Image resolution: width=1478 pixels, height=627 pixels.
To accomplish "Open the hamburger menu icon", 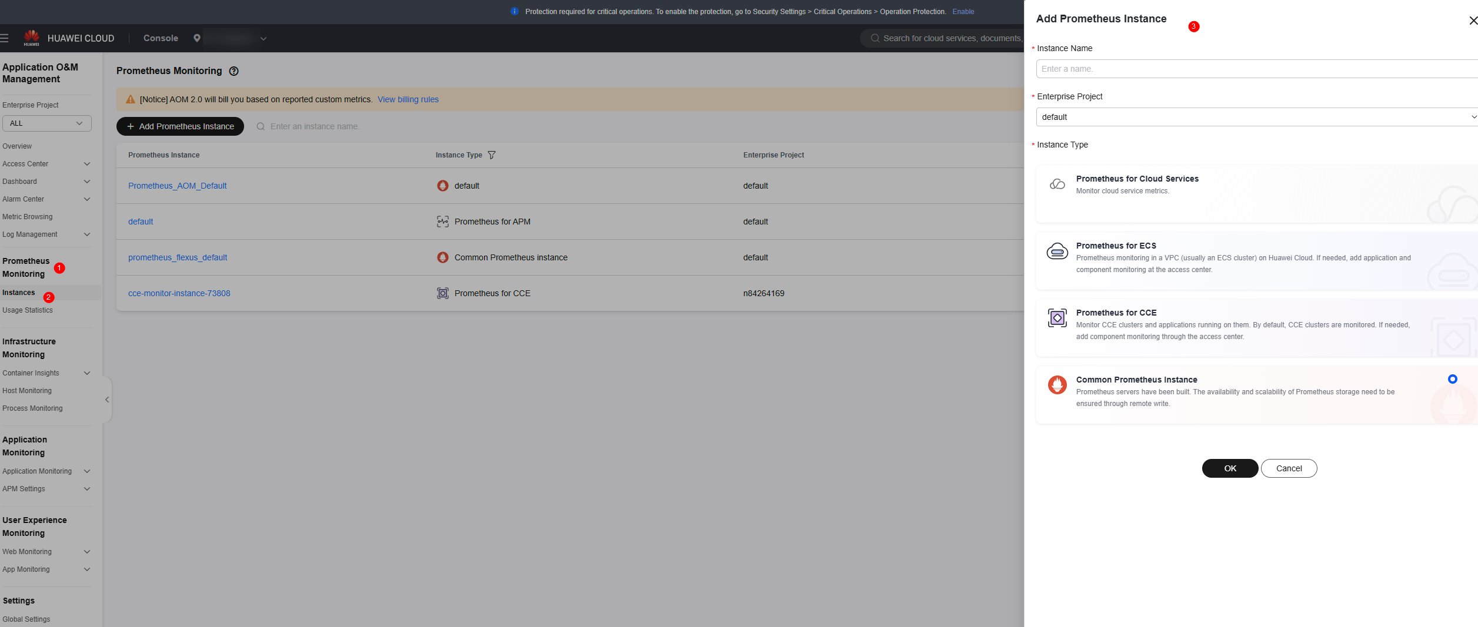I will coord(4,38).
